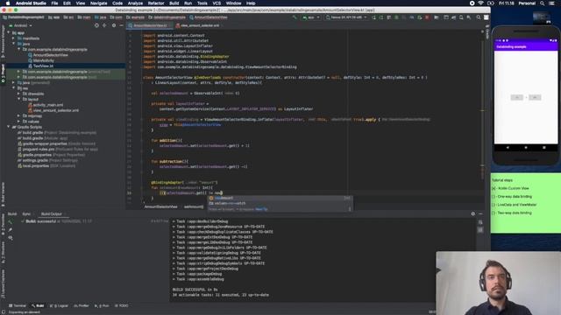Expand the drawable folder
Screen dimensions: 561x315
tap(18, 94)
